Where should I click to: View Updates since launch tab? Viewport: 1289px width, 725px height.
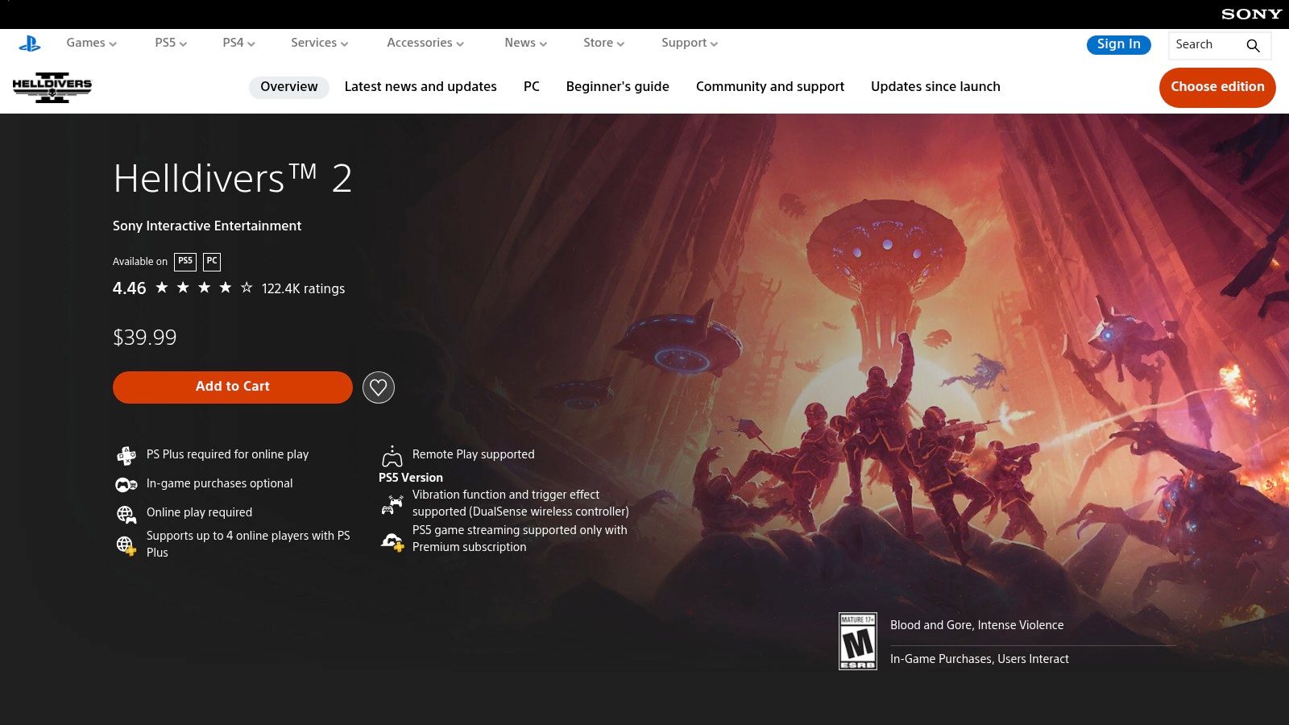click(x=935, y=87)
